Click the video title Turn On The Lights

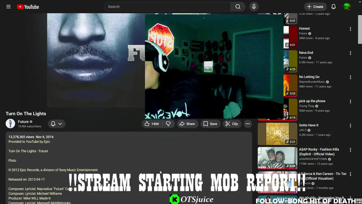coord(26,114)
